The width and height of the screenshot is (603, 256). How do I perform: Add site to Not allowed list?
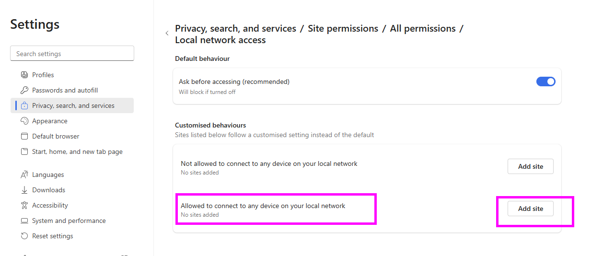point(530,166)
